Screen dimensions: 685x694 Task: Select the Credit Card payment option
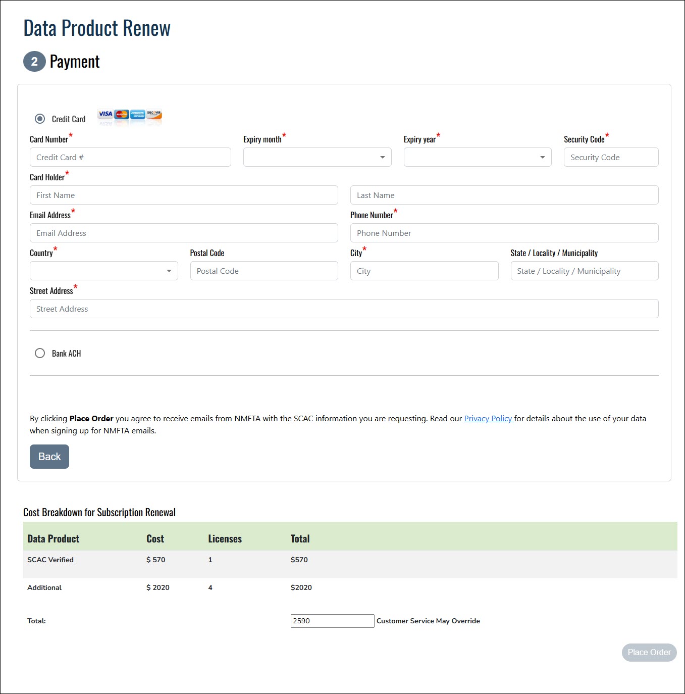(x=40, y=119)
